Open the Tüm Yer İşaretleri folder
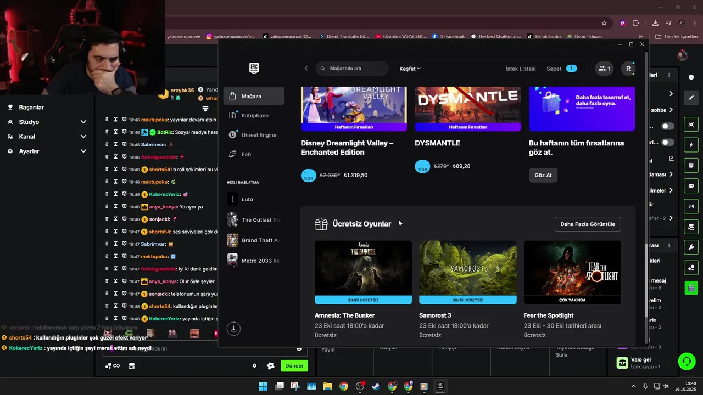The height and width of the screenshot is (395, 703). click(x=677, y=36)
